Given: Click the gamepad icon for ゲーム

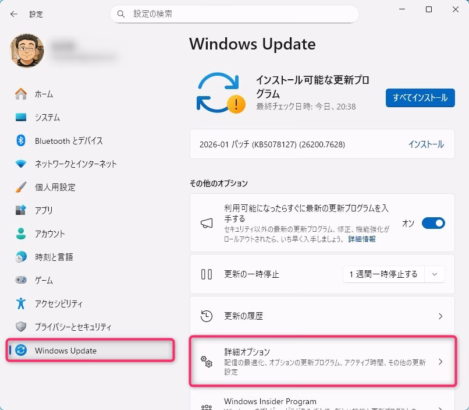Looking at the screenshot, I should [x=21, y=280].
